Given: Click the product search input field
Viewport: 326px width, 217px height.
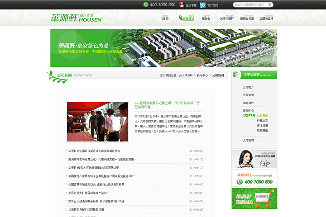Looking at the screenshot, I should (250, 5).
